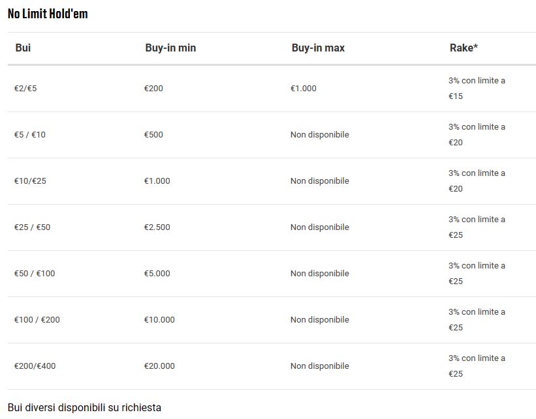
Task: Click the €200 minimum buy-in value
Action: 153,89
